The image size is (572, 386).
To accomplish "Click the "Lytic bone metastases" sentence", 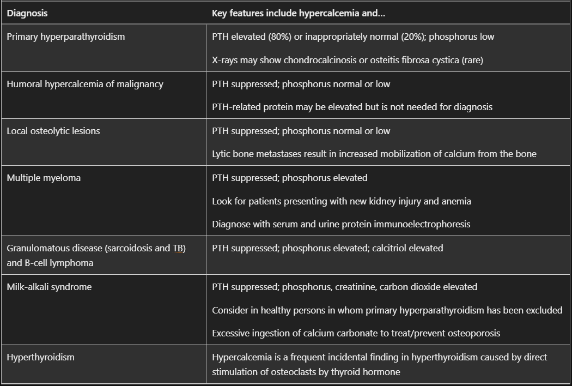I will pos(374,154).
